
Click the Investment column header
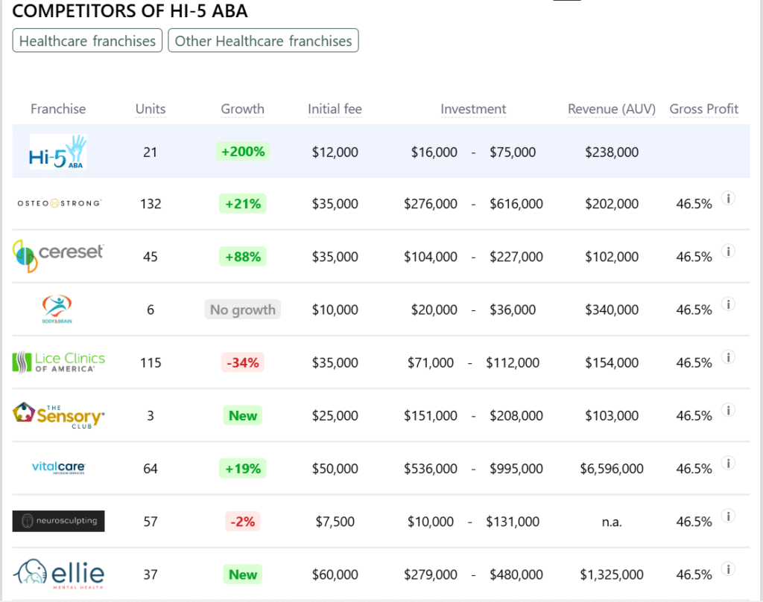coord(473,109)
